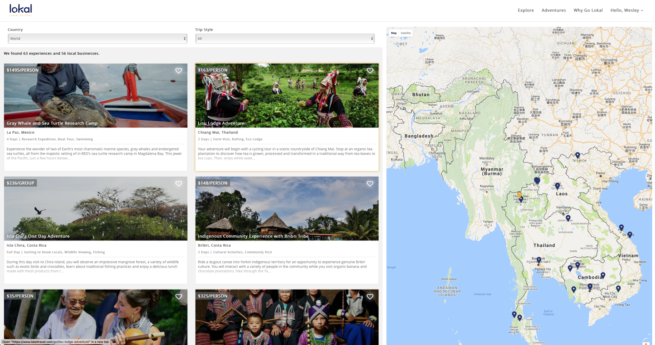Select Adventures in the navigation bar

click(x=554, y=10)
